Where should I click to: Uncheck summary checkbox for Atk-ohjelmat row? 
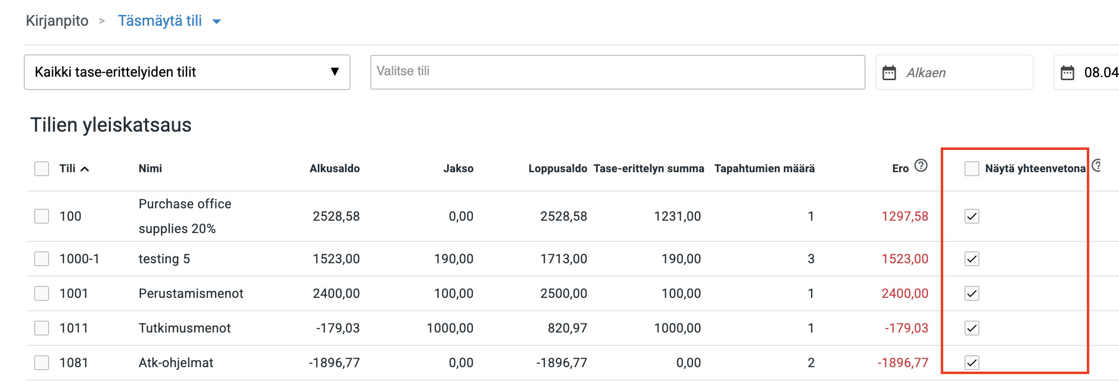tap(971, 363)
